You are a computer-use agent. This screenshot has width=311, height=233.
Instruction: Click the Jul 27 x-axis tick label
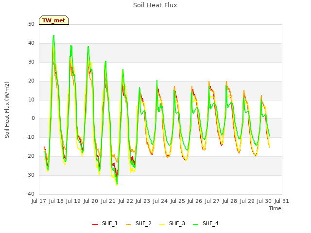click(x=212, y=201)
